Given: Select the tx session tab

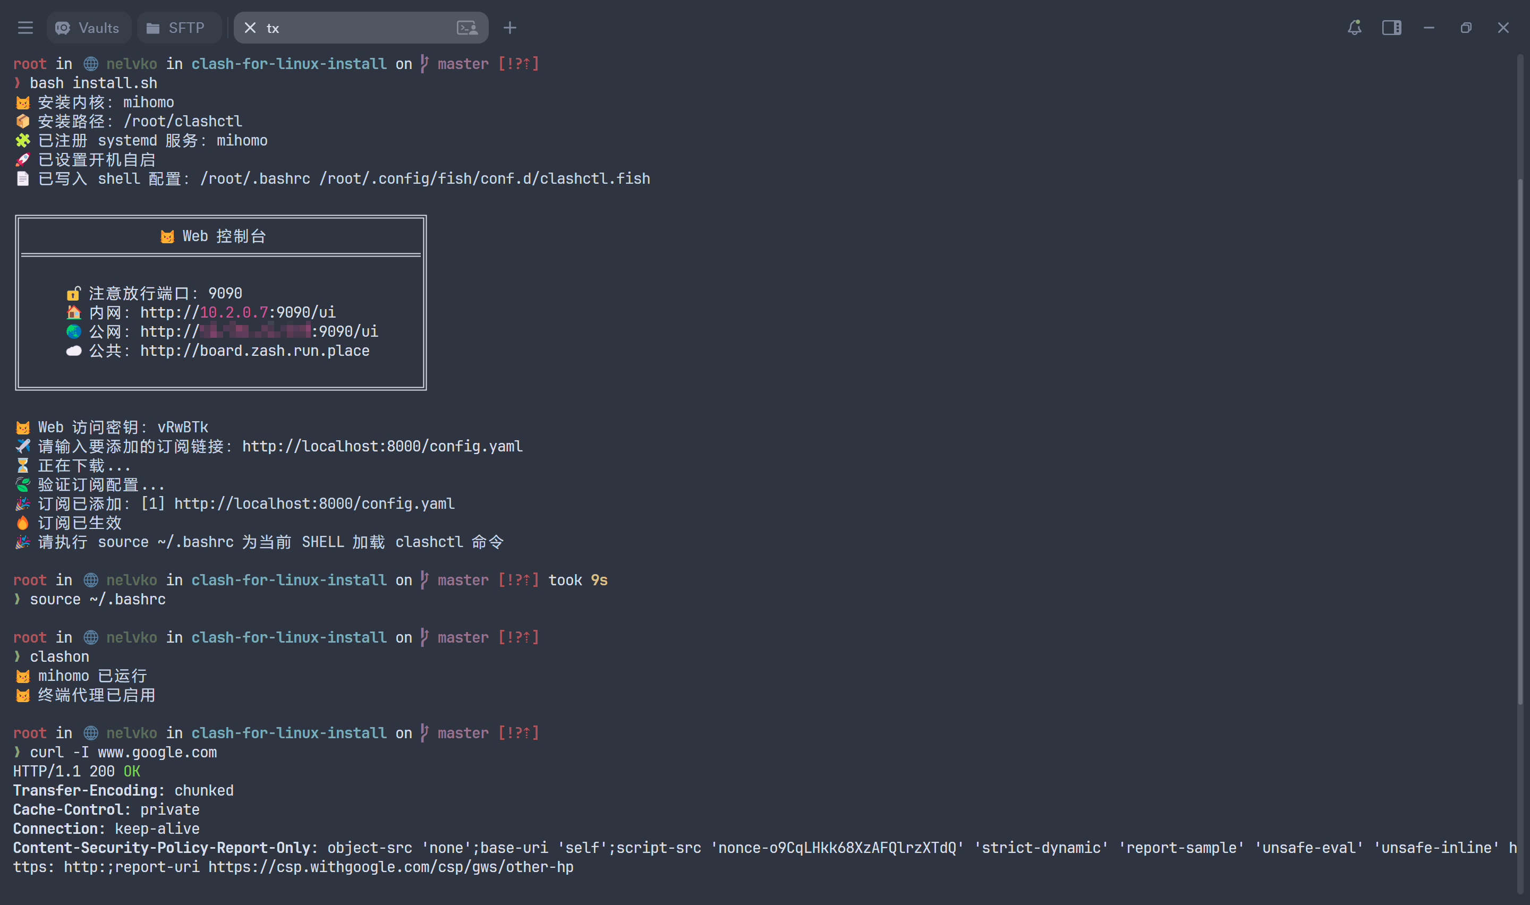Looking at the screenshot, I should pos(360,28).
